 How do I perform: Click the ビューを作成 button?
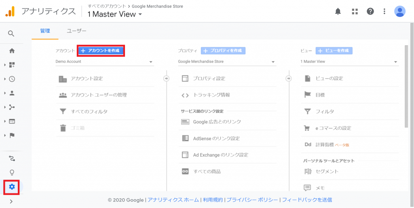coord(334,51)
